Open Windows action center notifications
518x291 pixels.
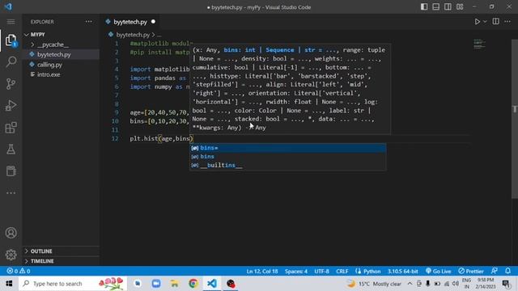click(507, 284)
